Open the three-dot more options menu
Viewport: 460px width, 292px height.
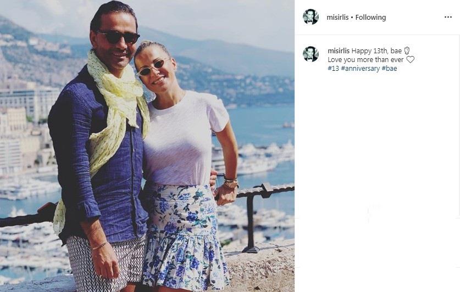448,17
